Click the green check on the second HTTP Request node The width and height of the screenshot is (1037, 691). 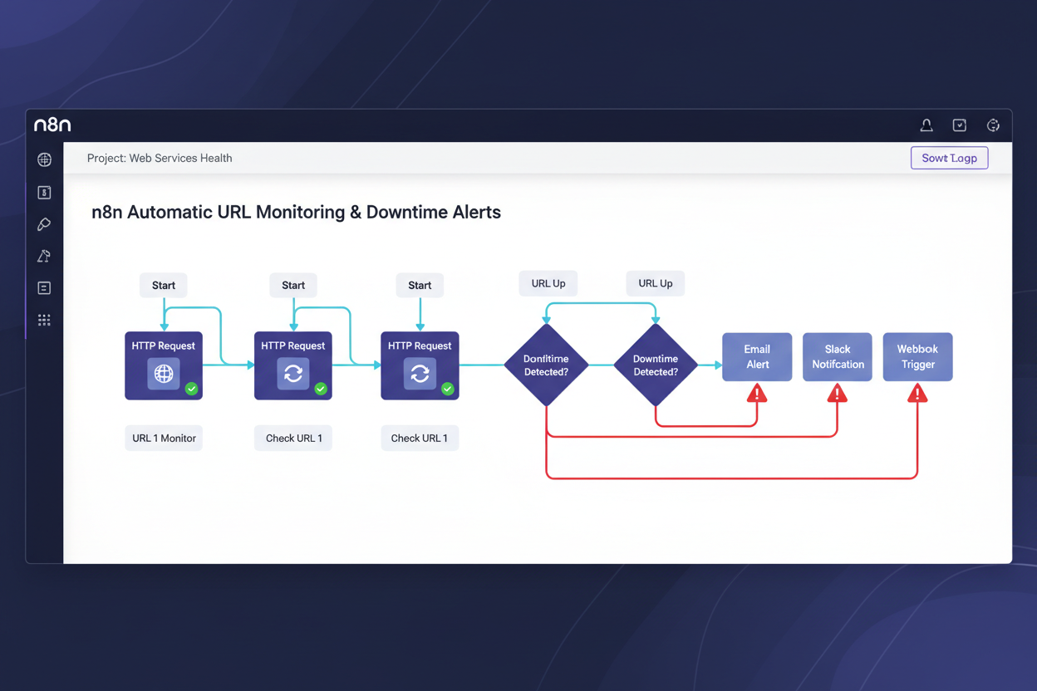pos(321,389)
